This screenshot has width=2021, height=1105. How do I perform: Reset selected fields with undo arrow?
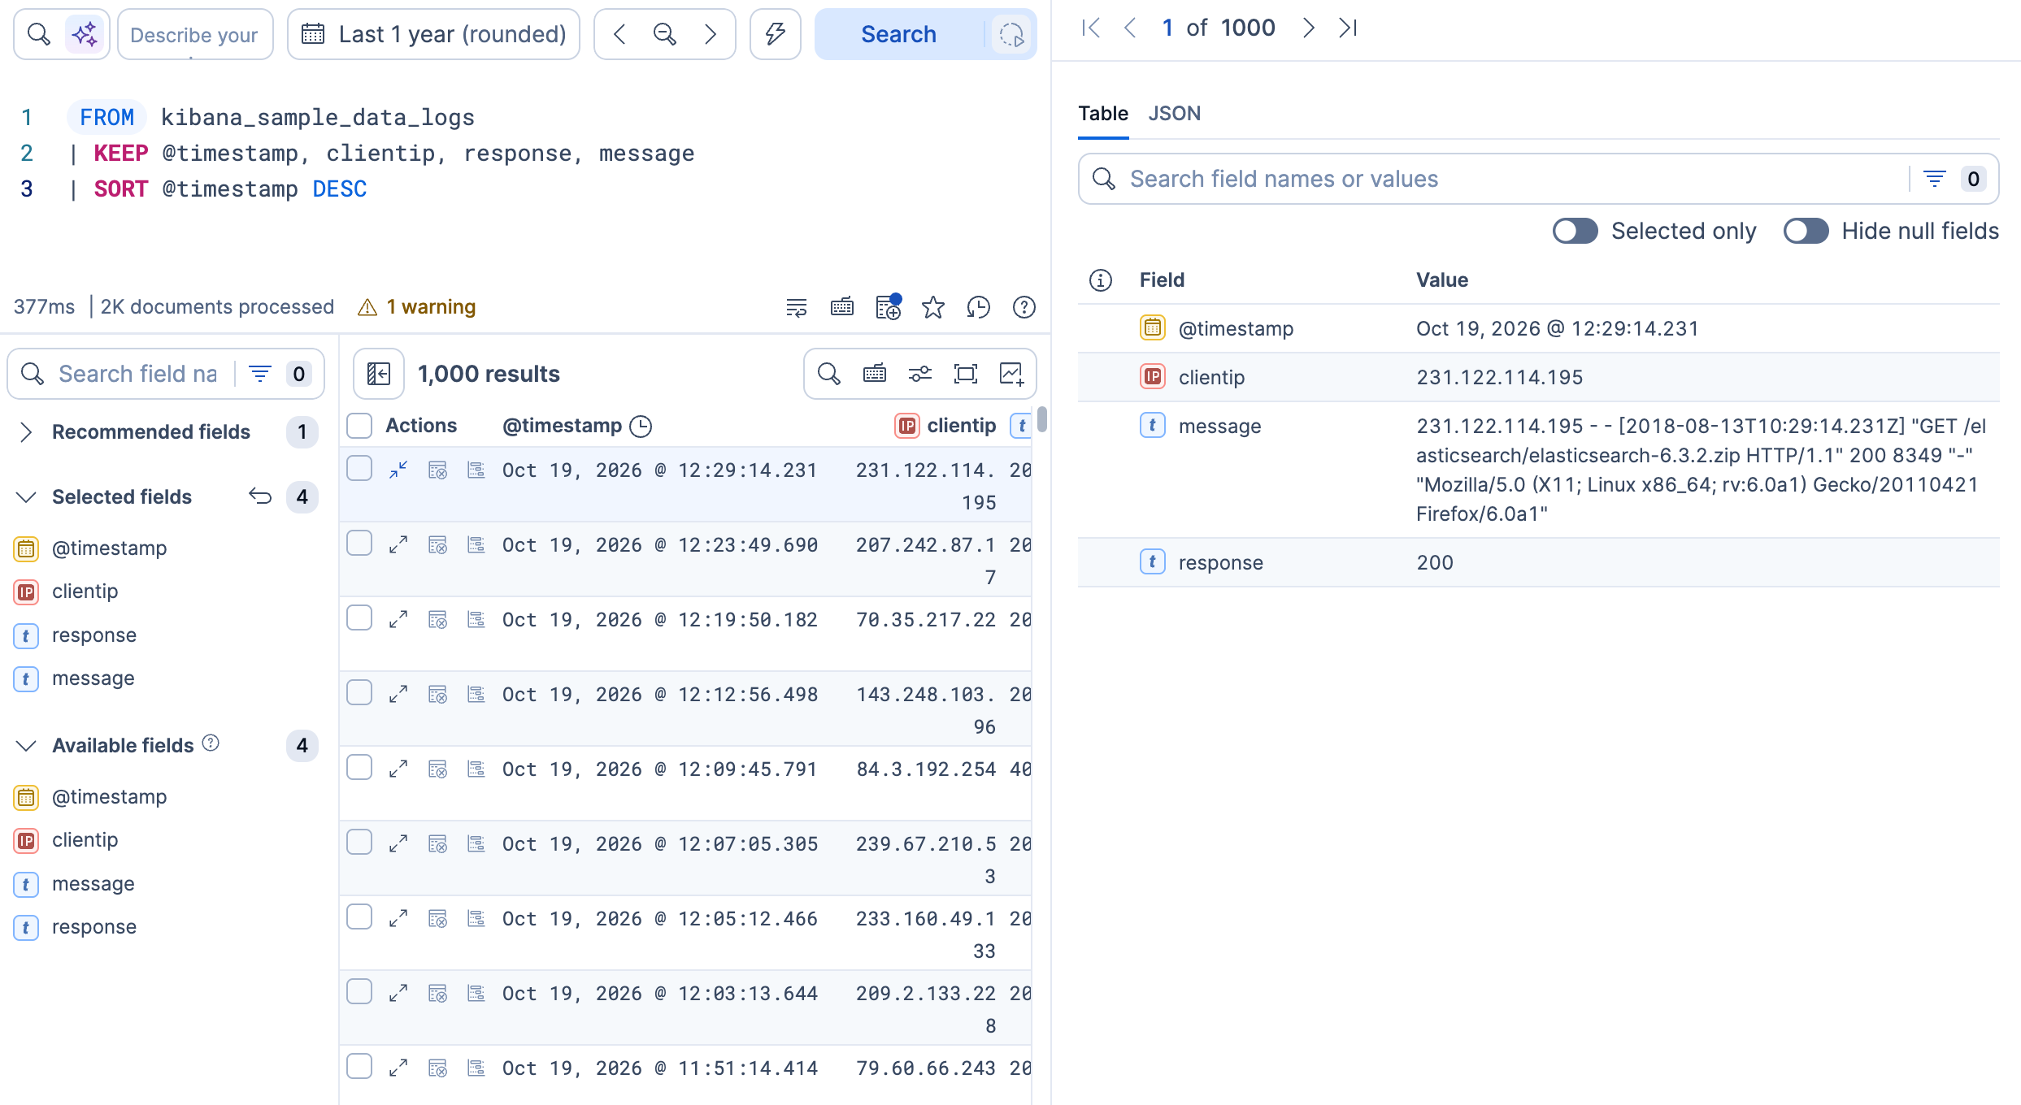260,496
